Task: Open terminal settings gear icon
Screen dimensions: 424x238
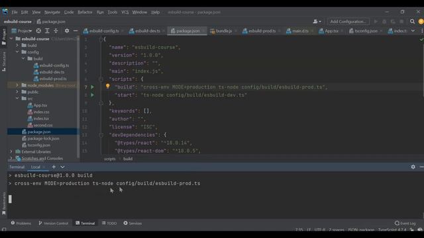Action: (413, 167)
